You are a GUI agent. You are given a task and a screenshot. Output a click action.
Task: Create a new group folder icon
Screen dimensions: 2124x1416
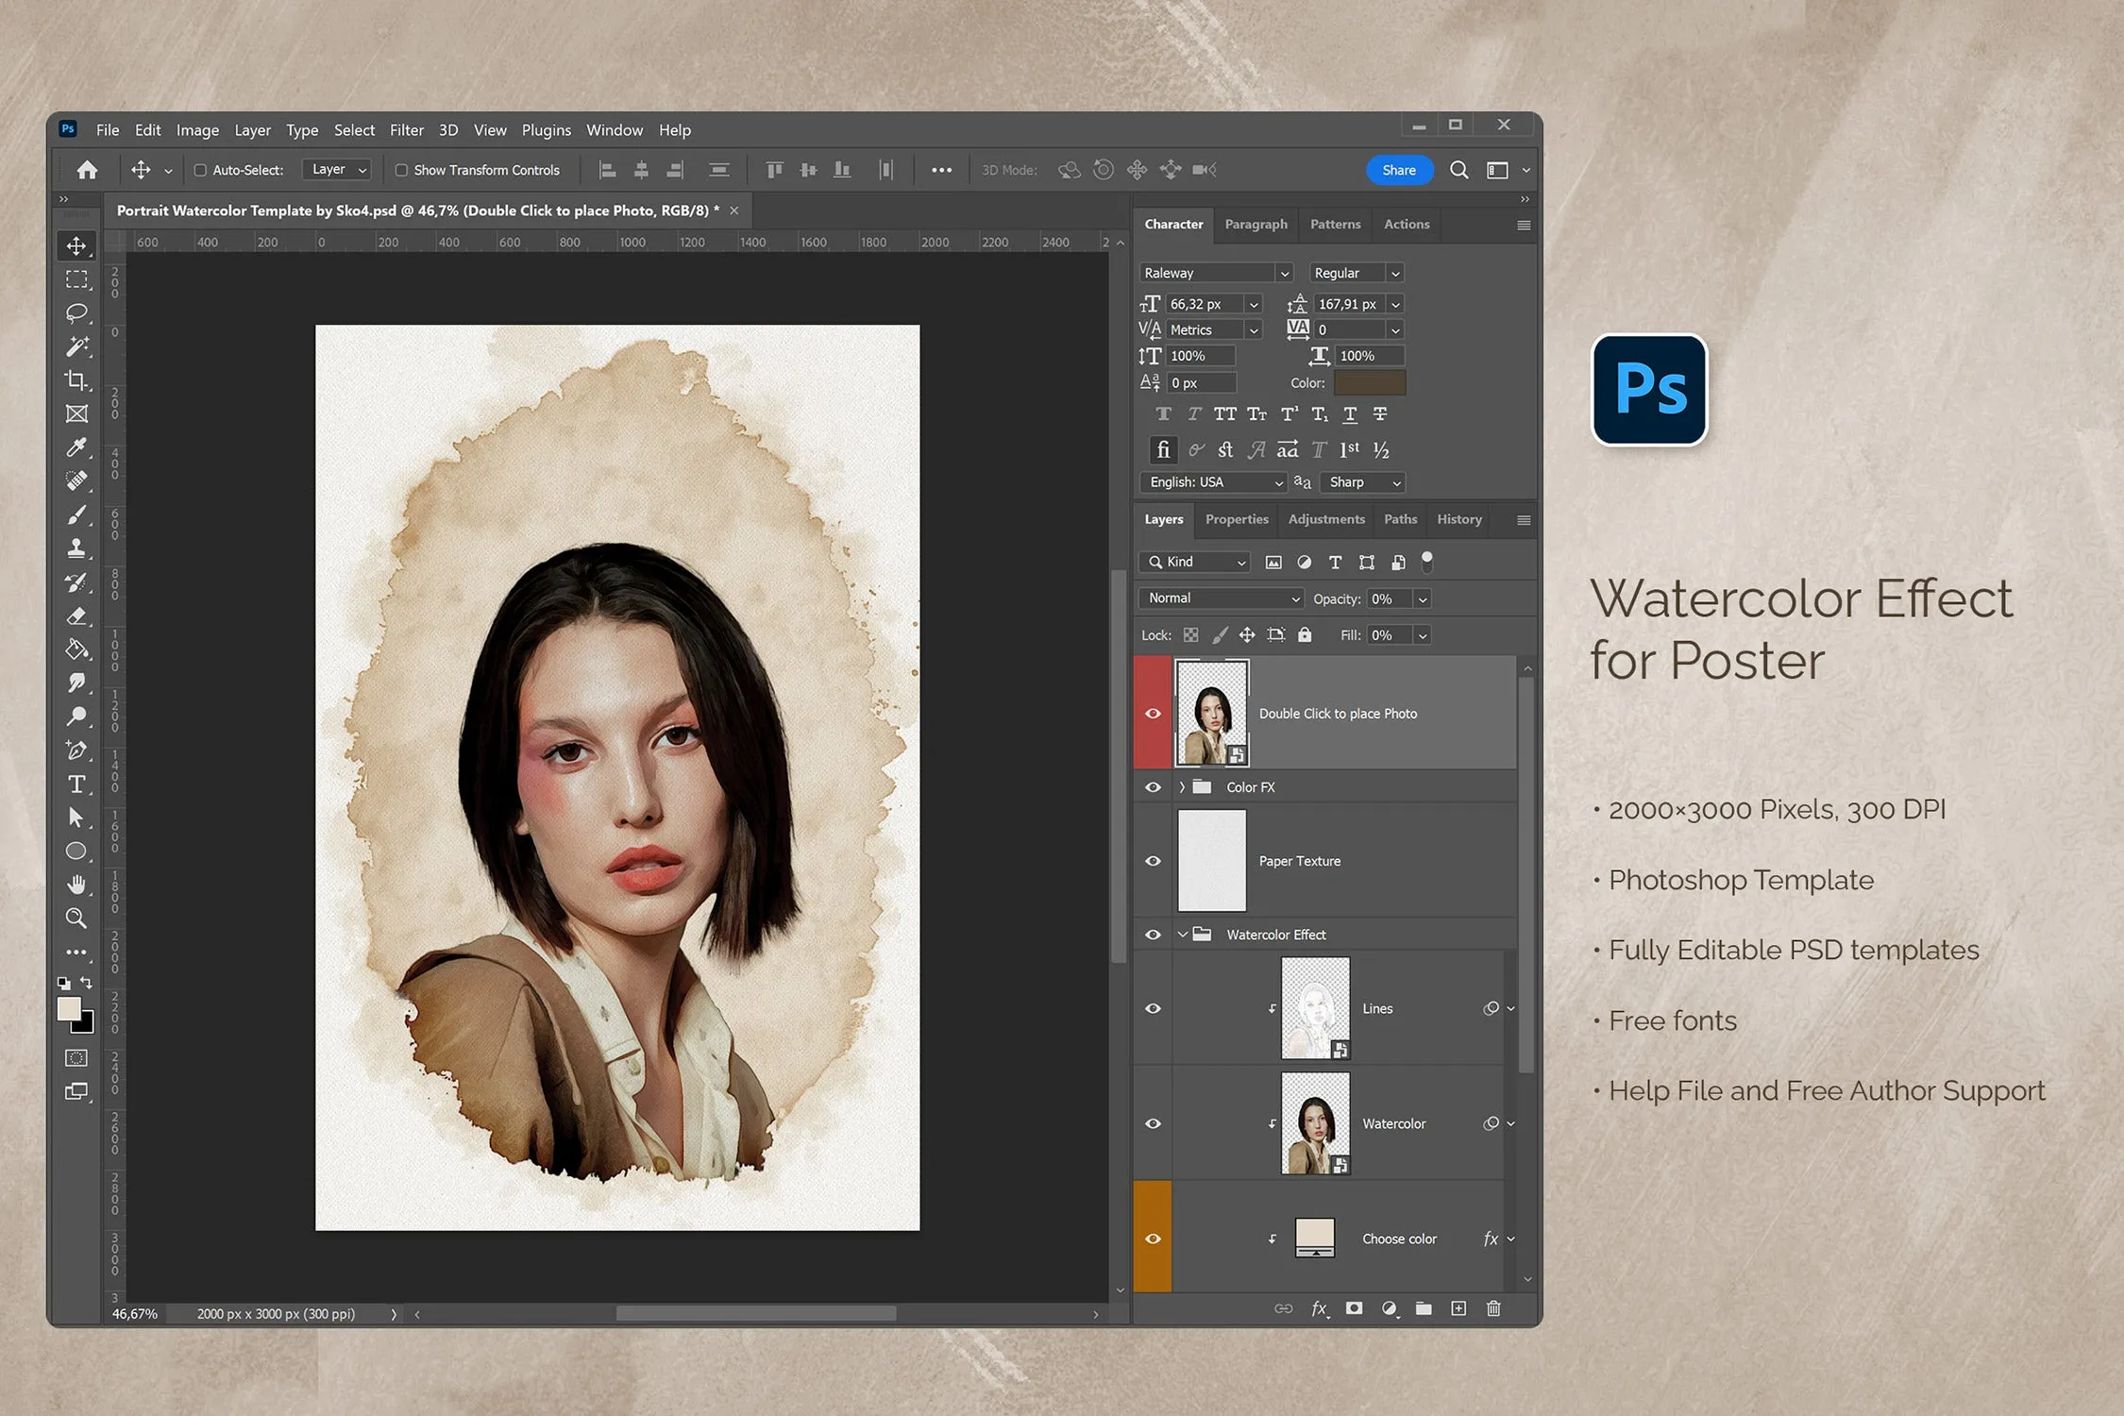pyautogui.click(x=1424, y=1308)
